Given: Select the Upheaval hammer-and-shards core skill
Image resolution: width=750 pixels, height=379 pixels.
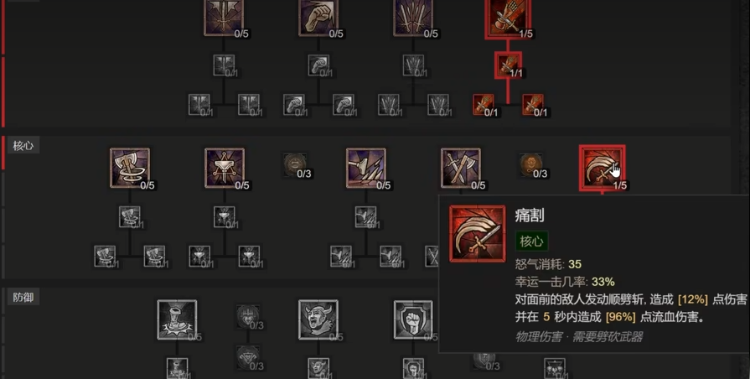Looking at the screenshot, I should click(366, 168).
